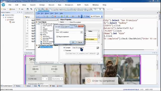Click properties table vertical scrollbar thumb

tap(99, 36)
